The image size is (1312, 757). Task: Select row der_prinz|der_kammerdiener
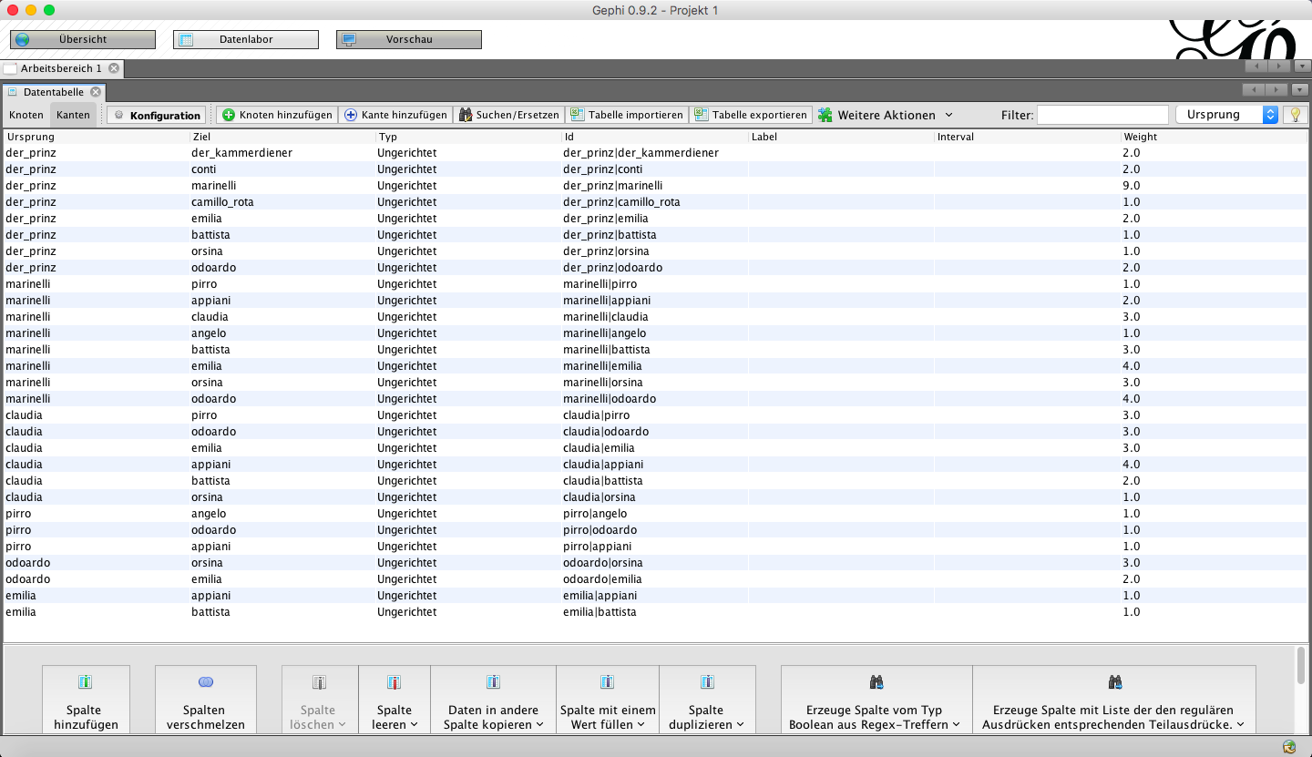655,153
